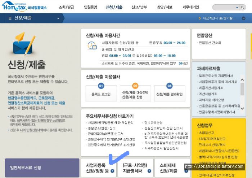
Task: Click scroll up arrow in 과세자료제출 list
Action: [242, 80]
